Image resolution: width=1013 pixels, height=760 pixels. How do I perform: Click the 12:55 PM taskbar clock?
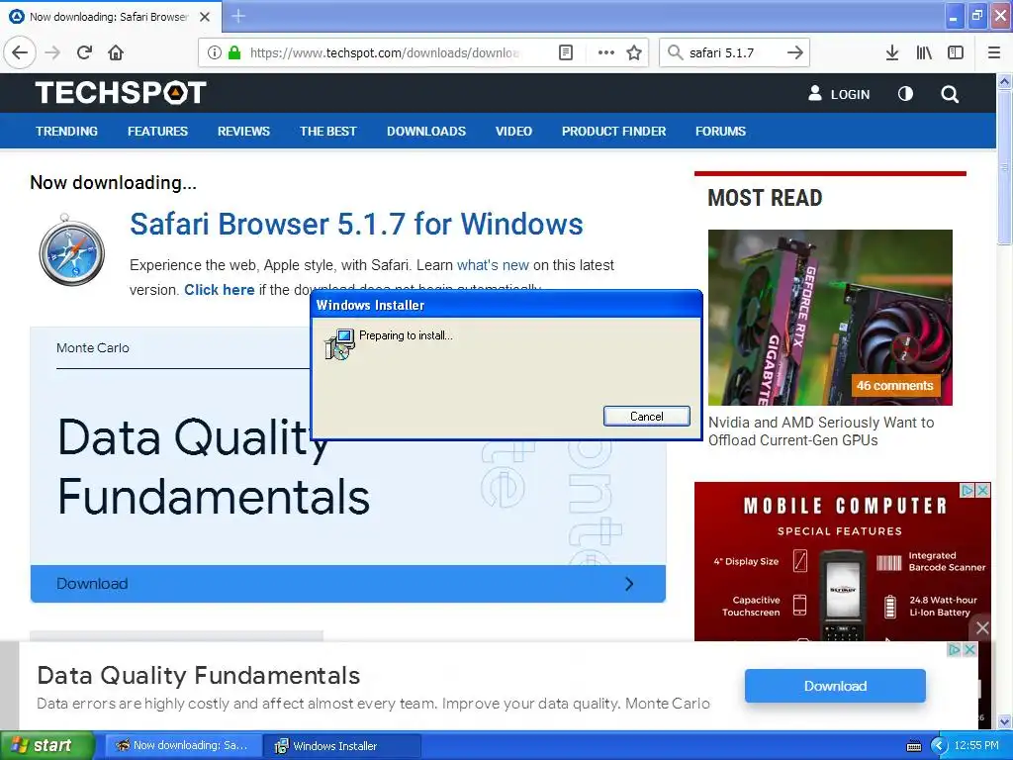976,745
